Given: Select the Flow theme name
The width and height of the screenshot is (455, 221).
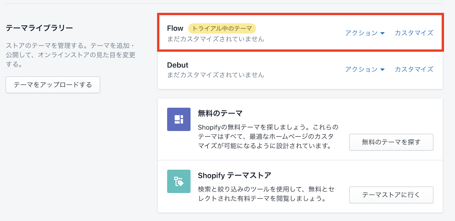Looking at the screenshot, I should point(175,28).
